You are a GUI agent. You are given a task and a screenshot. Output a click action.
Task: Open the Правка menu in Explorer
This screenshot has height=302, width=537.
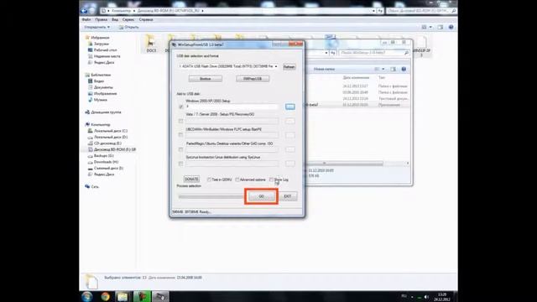coord(101,19)
